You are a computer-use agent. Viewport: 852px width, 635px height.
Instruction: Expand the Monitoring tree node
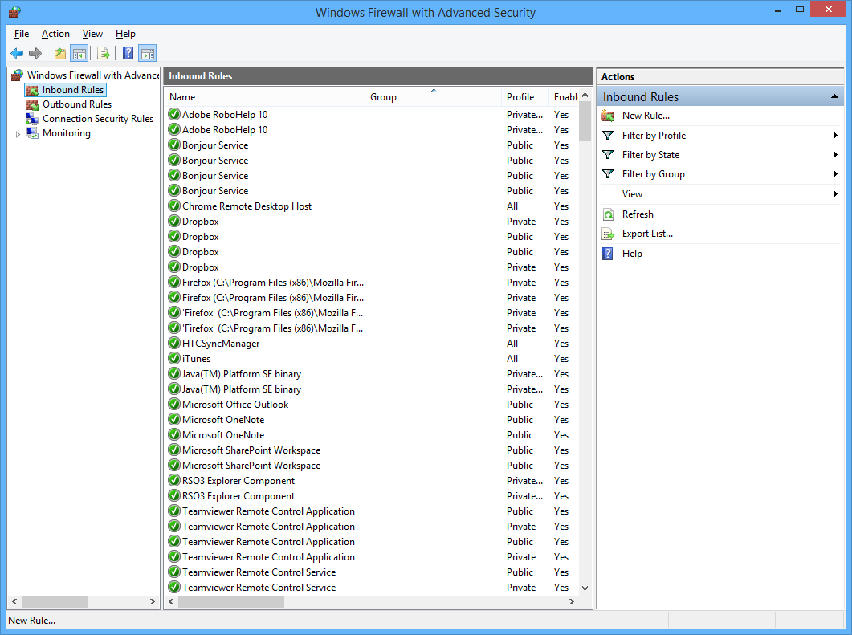tap(18, 134)
